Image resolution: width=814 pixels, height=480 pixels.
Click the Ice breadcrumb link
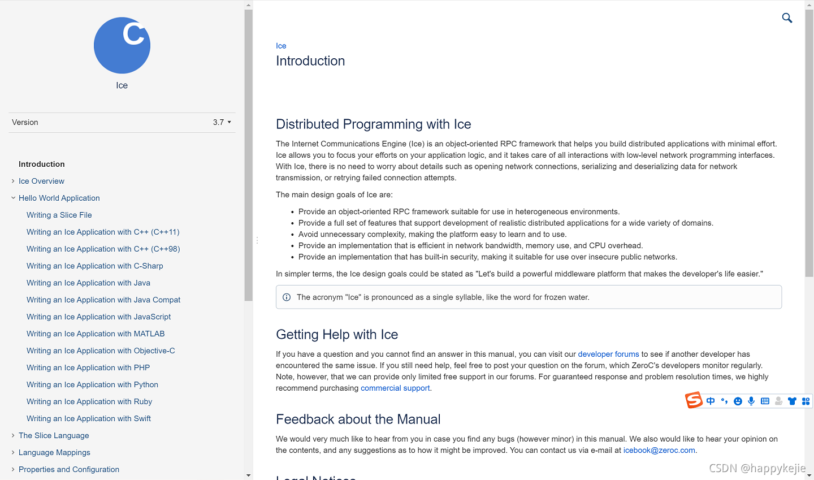pos(281,46)
